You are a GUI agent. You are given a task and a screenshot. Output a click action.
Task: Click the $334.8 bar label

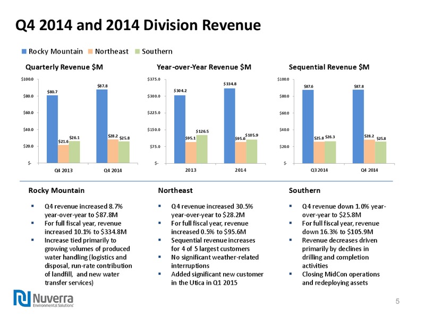[x=230, y=84]
